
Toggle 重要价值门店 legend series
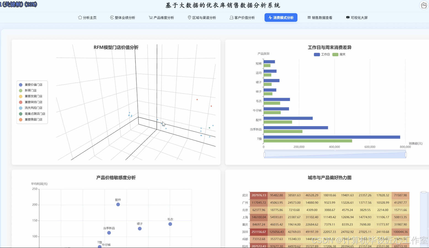pyautogui.click(x=31, y=85)
